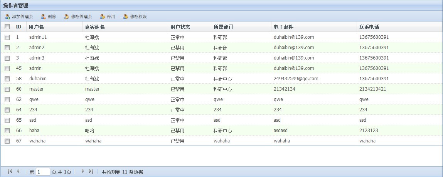Check the box for user admin11
Screen dimensions: 443x177
click(7, 37)
